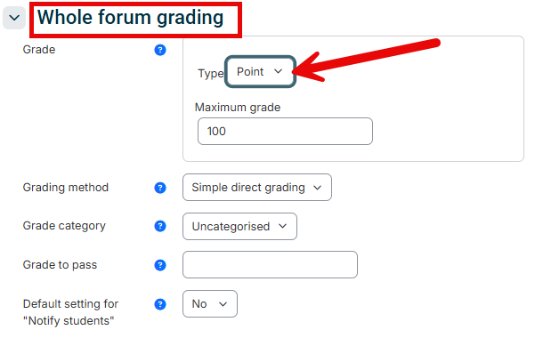Click the Grade category label text
Viewport: 535px width, 338px height.
click(x=64, y=226)
